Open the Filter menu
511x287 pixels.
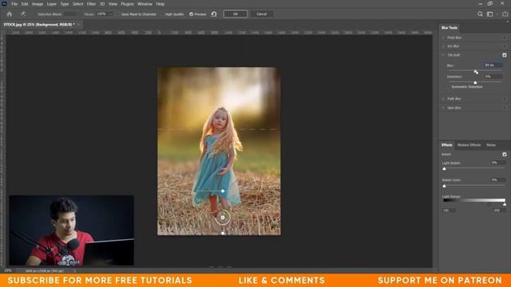[x=91, y=4]
